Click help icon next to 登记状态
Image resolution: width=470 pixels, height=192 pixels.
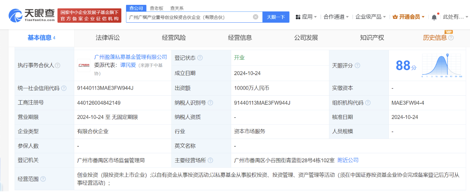coord(200,58)
